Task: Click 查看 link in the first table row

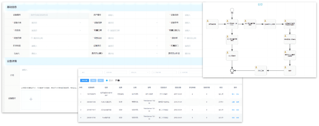Action: pyautogui.click(x=233, y=94)
